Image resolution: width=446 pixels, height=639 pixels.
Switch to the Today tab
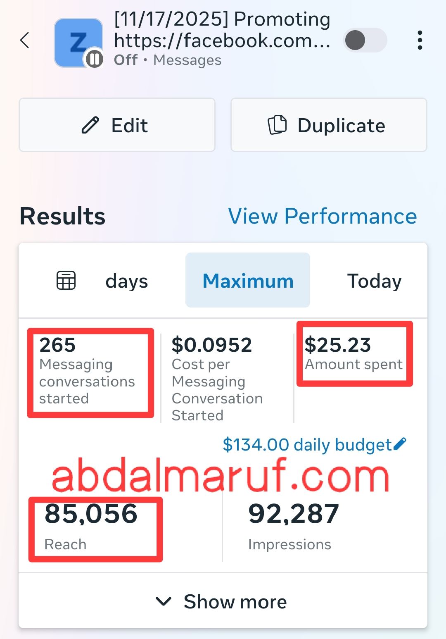(x=374, y=281)
